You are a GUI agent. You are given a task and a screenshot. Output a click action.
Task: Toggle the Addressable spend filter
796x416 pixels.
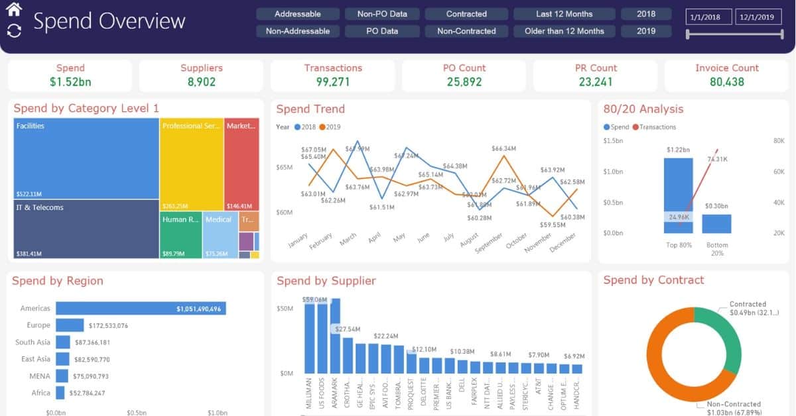pos(298,13)
